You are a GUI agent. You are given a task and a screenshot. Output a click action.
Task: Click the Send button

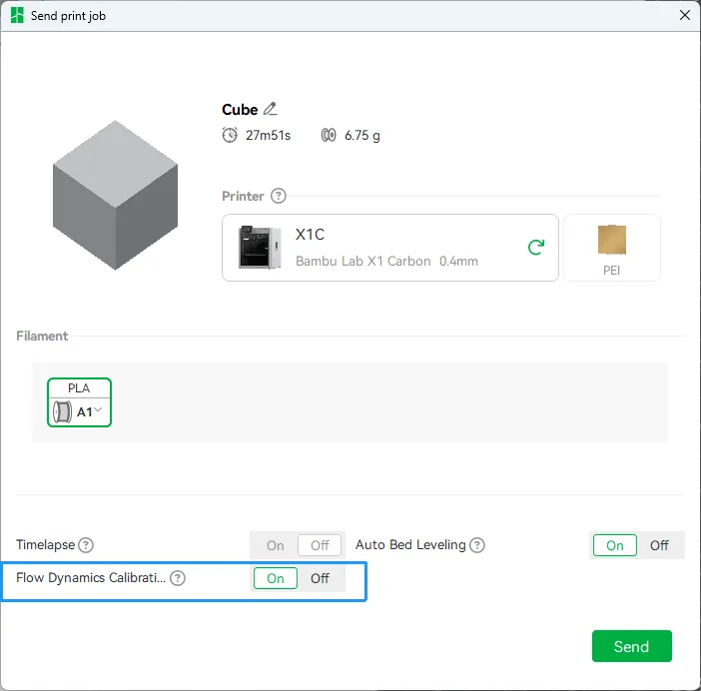point(632,646)
